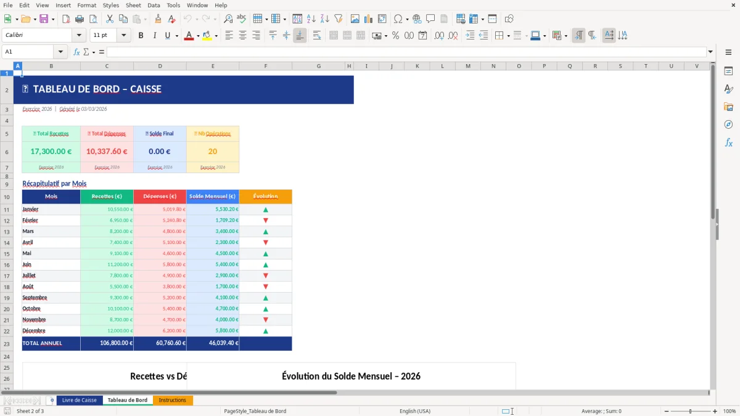This screenshot has width=740, height=416.
Task: Sort data ascending from the toolbar
Action: click(311, 18)
